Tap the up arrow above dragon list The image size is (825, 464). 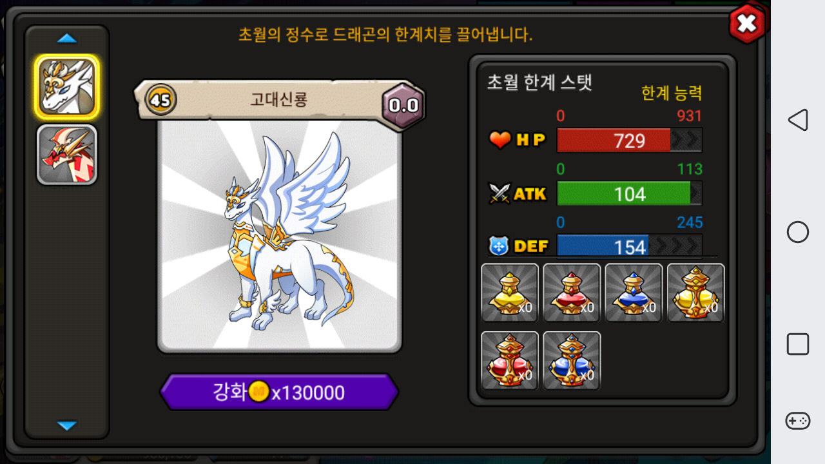coord(67,39)
